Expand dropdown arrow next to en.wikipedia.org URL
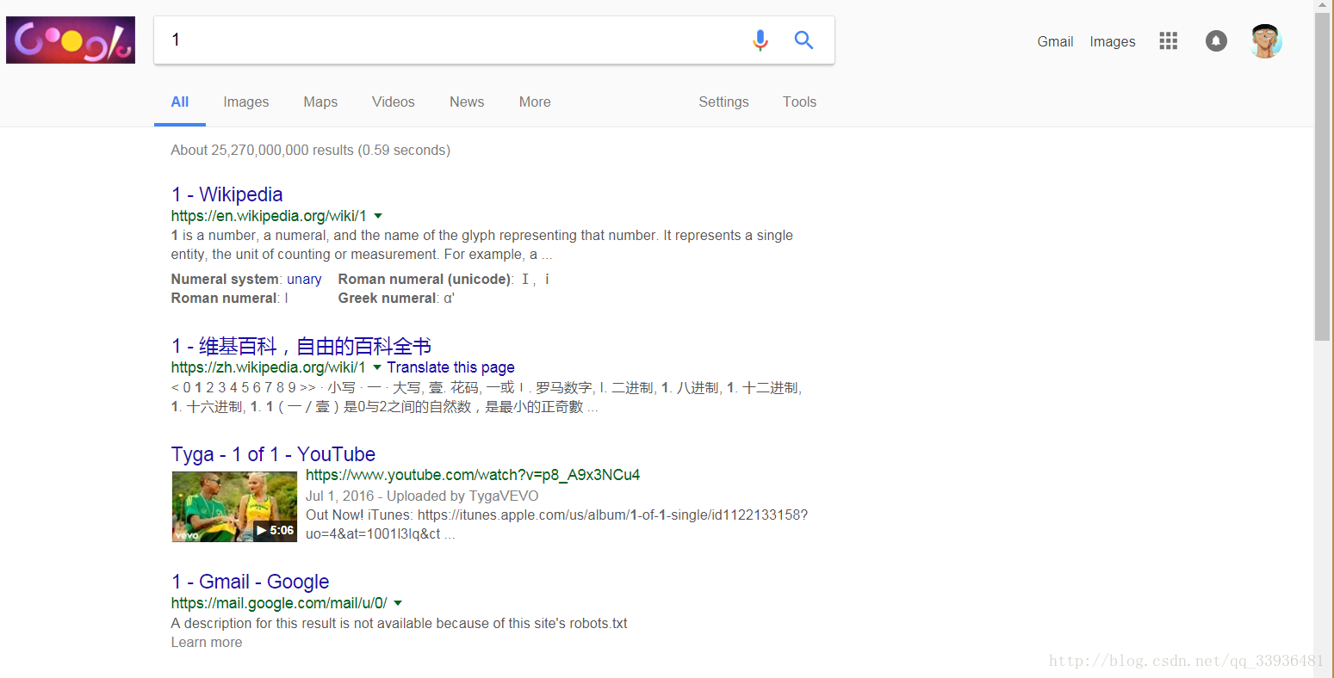 378,216
